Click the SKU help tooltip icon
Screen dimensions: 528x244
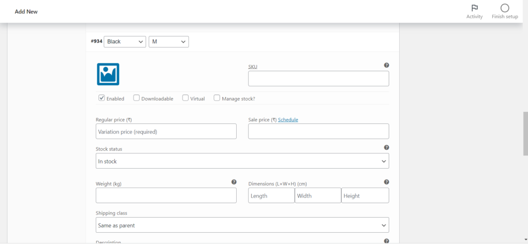pyautogui.click(x=386, y=66)
